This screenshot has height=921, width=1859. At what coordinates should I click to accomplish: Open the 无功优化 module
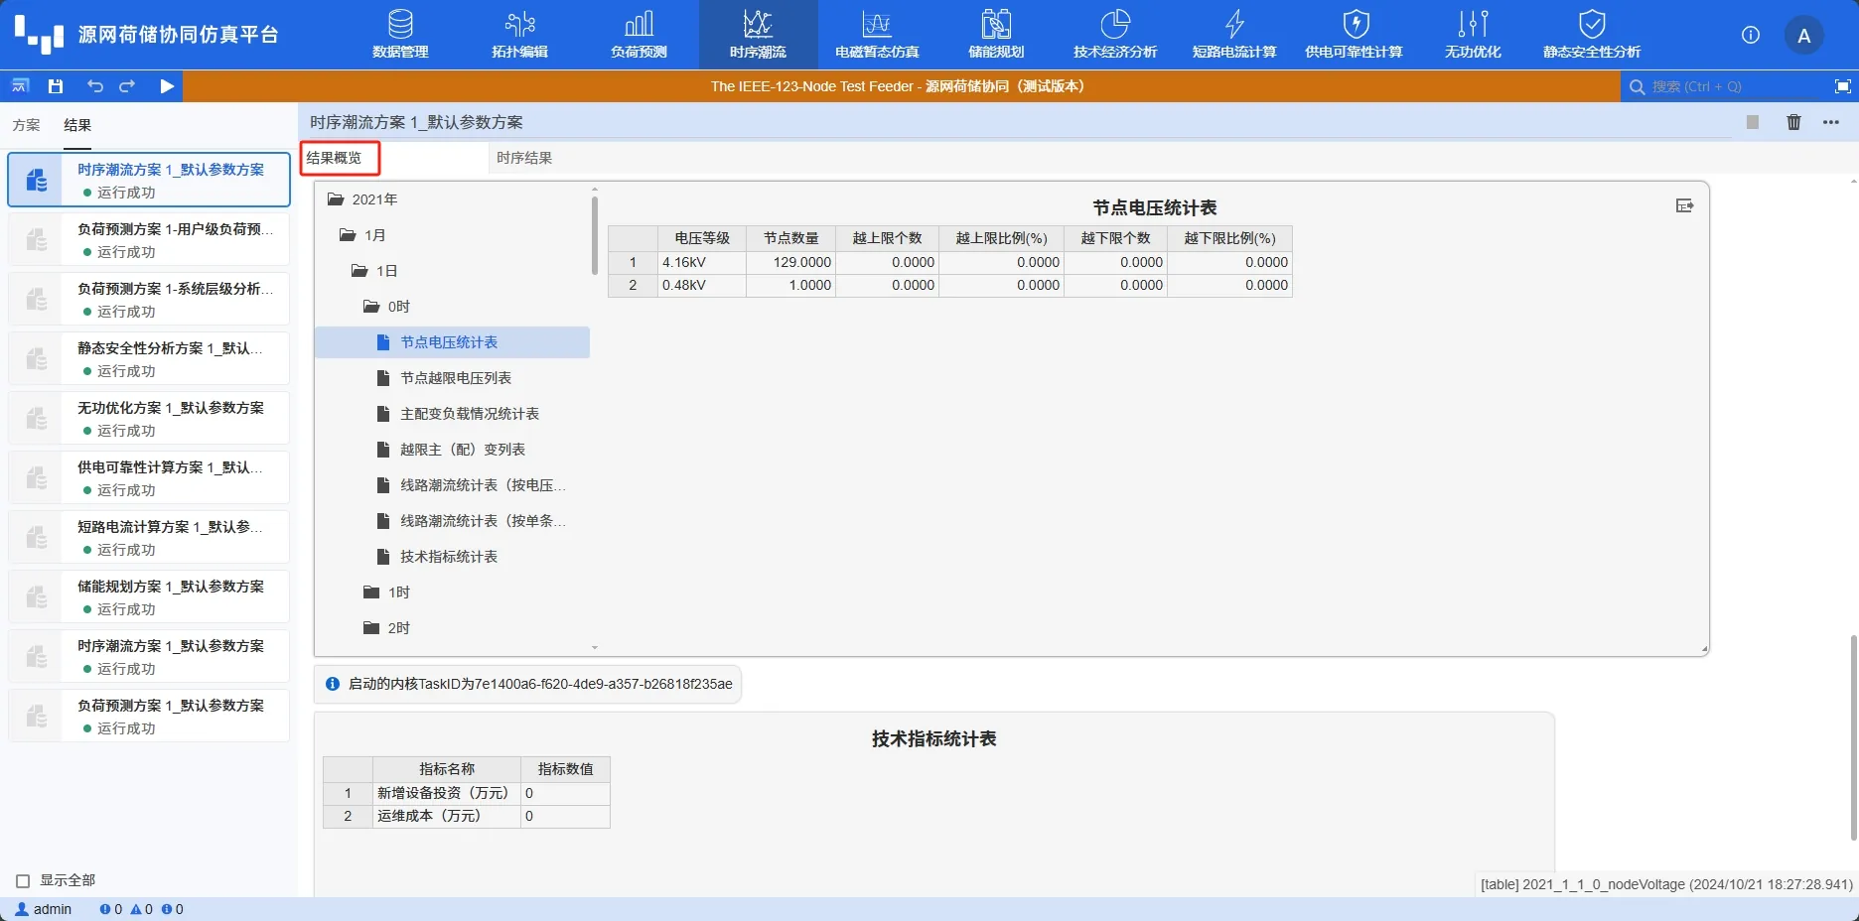pyautogui.click(x=1473, y=34)
